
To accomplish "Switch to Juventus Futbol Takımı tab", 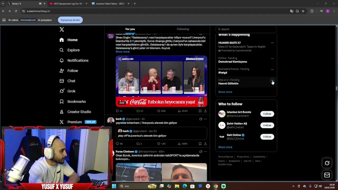I will point(110,4).
